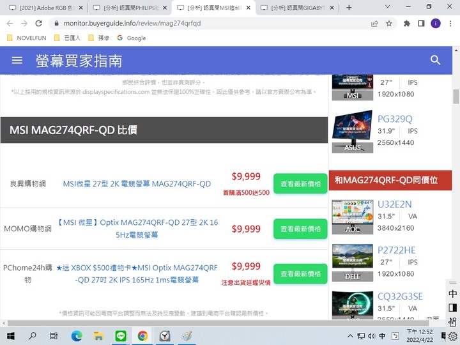Screen dimensions: 460x345
Task: Open the CQ32G3SE monitor link
Action: pos(400,296)
